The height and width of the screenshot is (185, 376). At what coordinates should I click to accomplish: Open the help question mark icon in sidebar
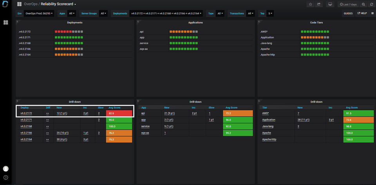[5, 178]
